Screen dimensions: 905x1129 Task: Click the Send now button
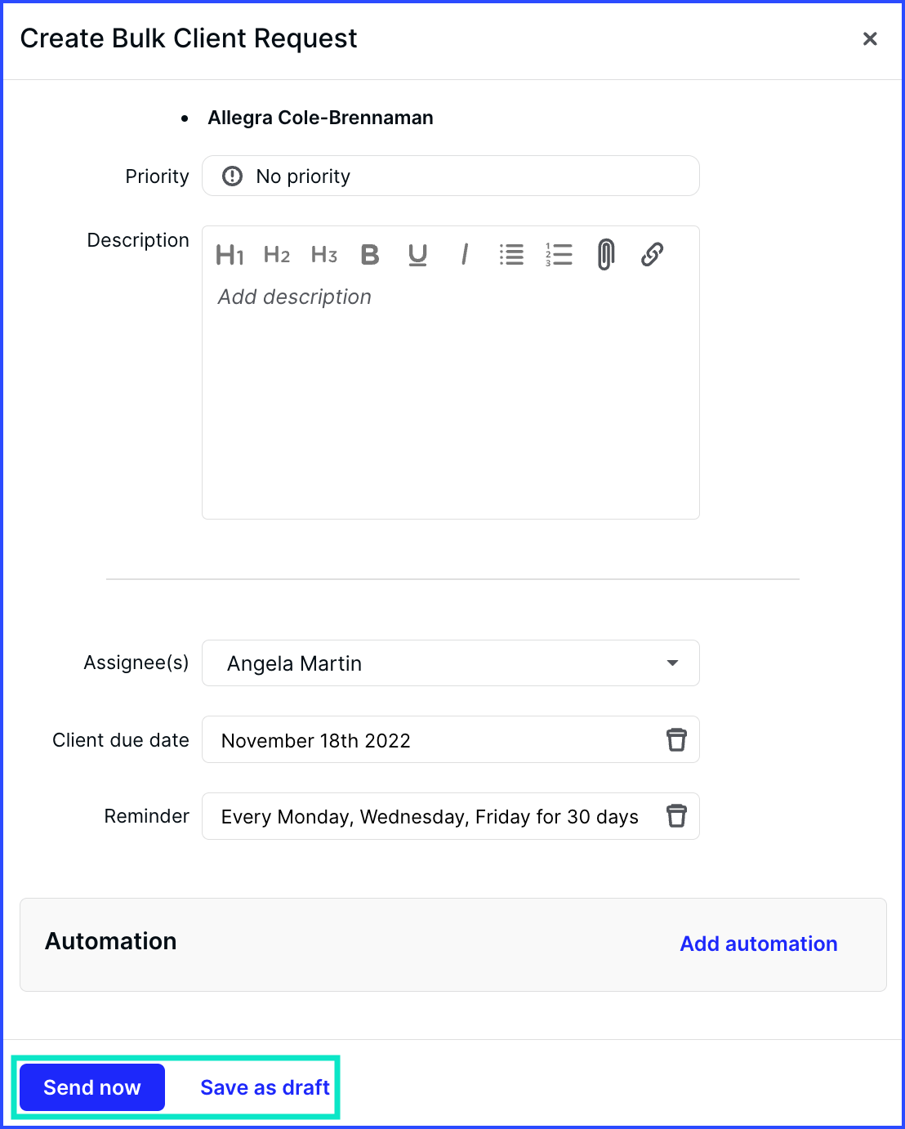coord(92,1087)
